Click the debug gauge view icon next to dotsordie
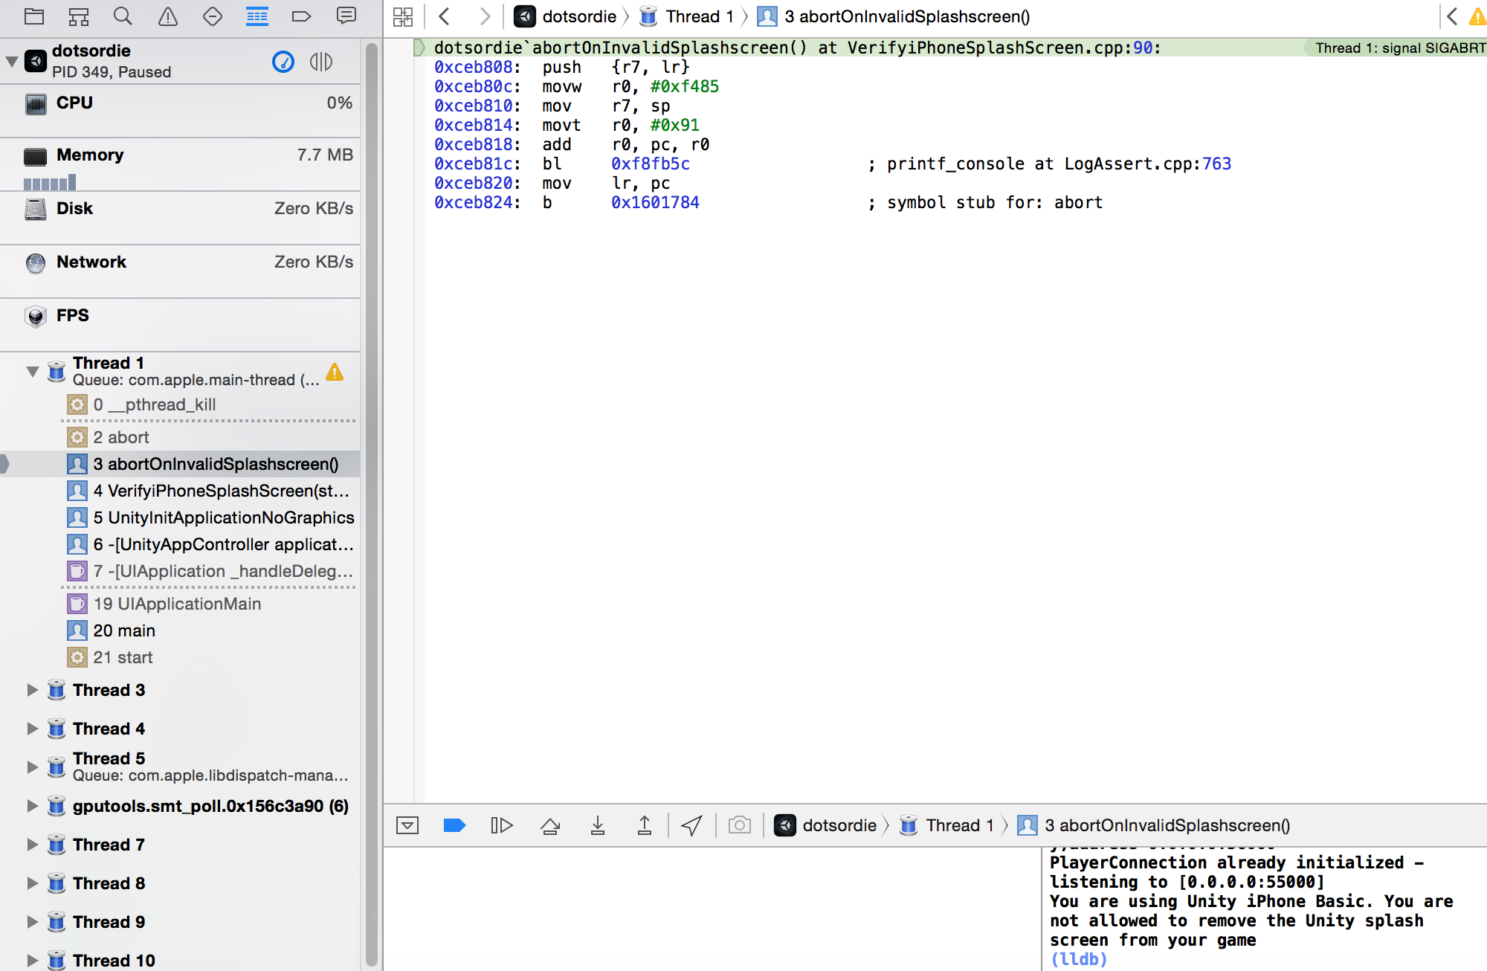This screenshot has width=1487, height=971. coord(283,61)
